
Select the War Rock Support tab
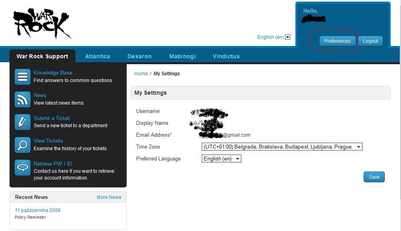[x=42, y=56]
